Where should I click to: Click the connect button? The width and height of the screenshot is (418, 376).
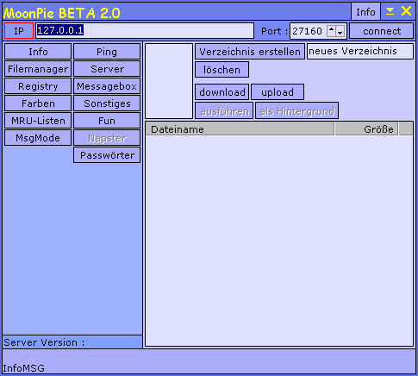[x=382, y=31]
